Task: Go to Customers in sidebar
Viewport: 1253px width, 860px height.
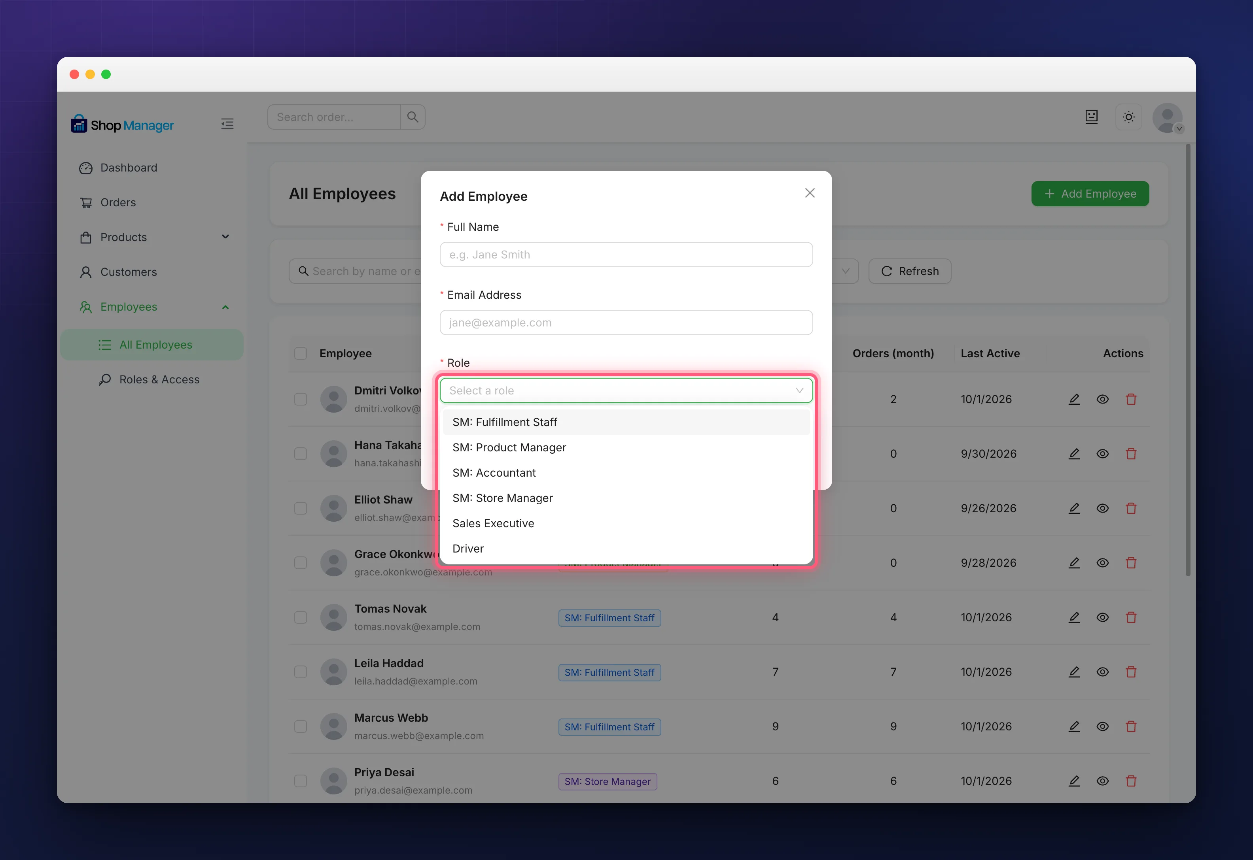Action: pyautogui.click(x=153, y=272)
